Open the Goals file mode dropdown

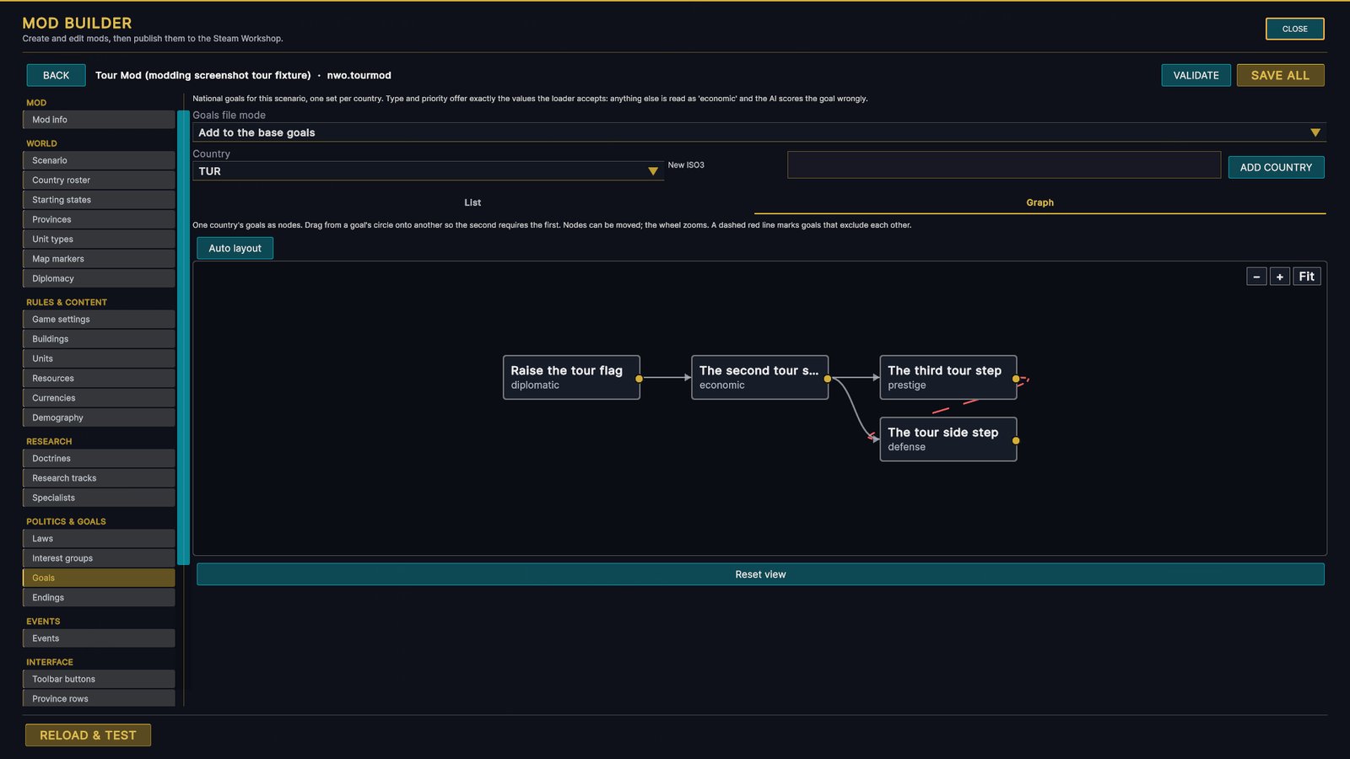coord(759,132)
